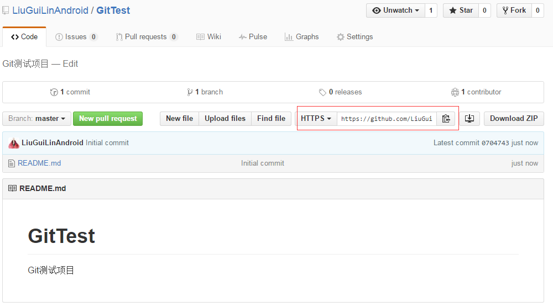Open the Wiki tab

[208, 37]
